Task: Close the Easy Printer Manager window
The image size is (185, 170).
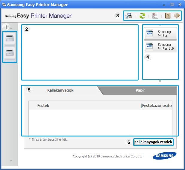Action: (x=180, y=4)
